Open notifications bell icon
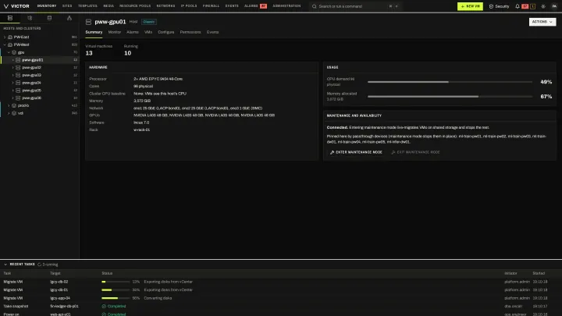Viewport: 562px width, 316px height. point(518,6)
